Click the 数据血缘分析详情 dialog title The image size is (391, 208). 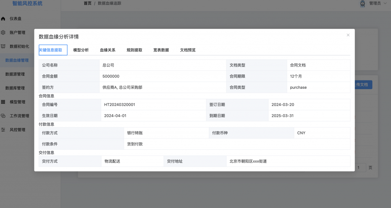click(x=58, y=37)
